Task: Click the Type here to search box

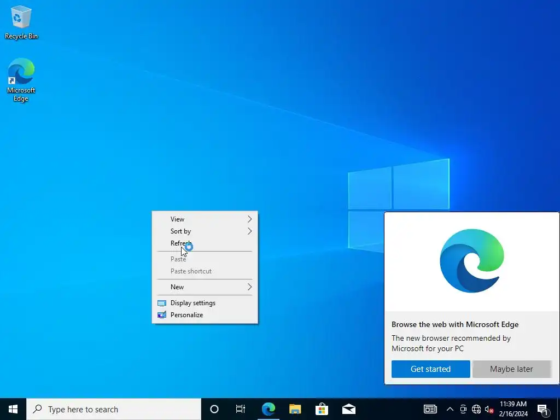Action: (114, 409)
